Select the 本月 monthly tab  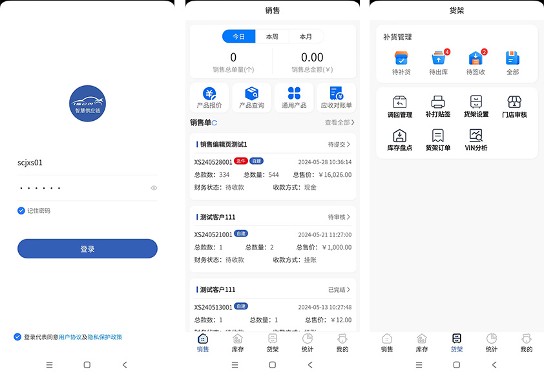(306, 37)
